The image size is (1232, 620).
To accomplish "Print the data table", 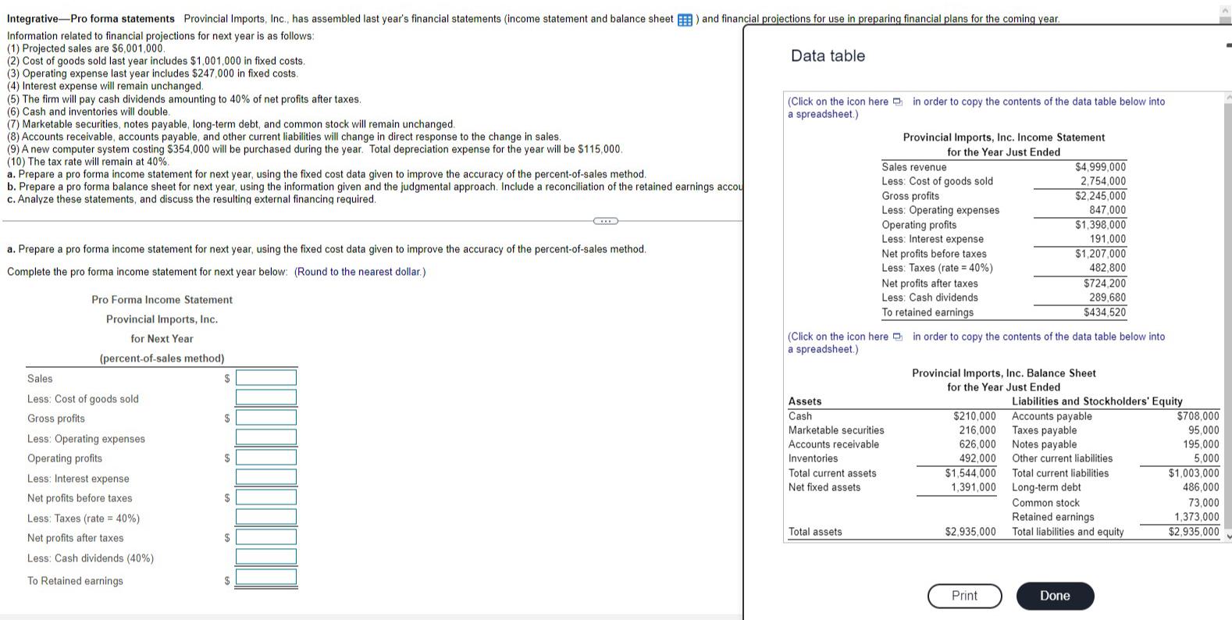I will click(x=964, y=596).
